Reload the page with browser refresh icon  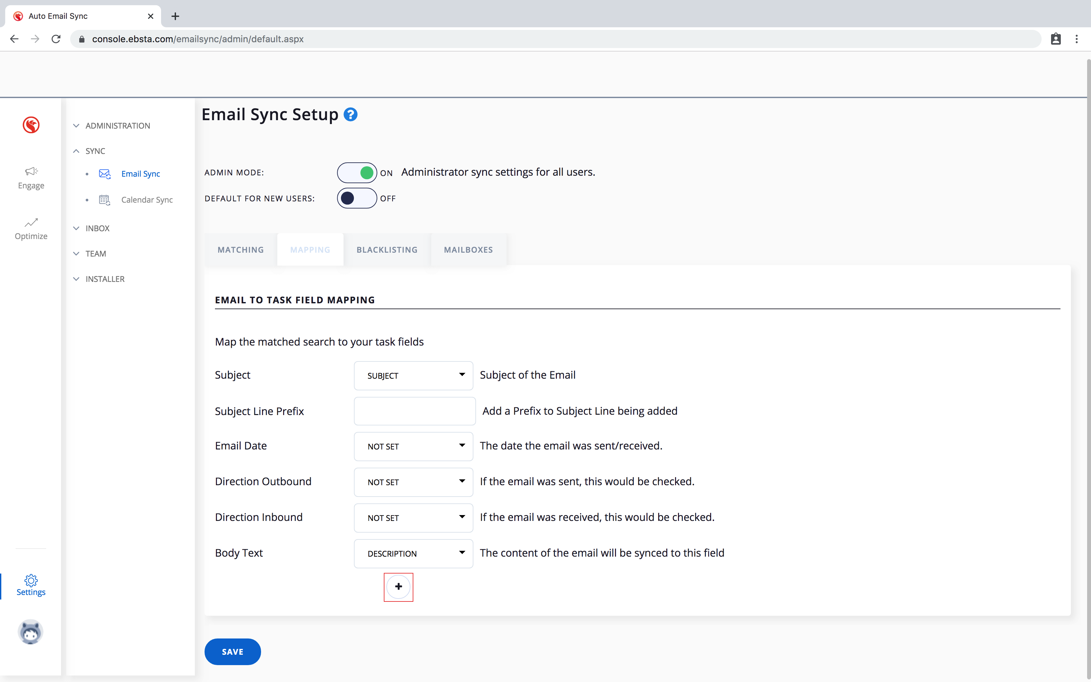point(56,39)
